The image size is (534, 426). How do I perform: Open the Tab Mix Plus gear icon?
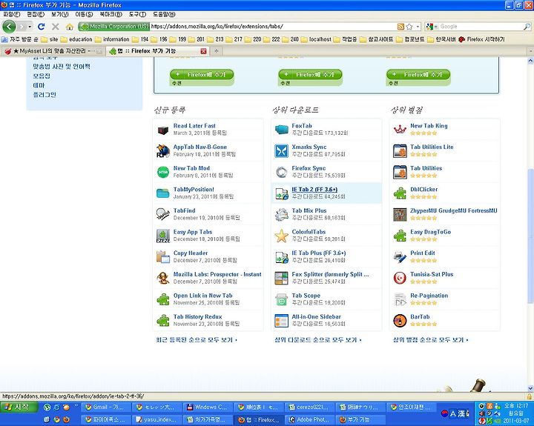pyautogui.click(x=282, y=214)
